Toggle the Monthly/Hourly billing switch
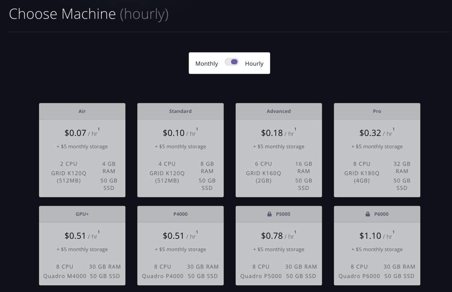Screen dimensions: 452x292 232,62
